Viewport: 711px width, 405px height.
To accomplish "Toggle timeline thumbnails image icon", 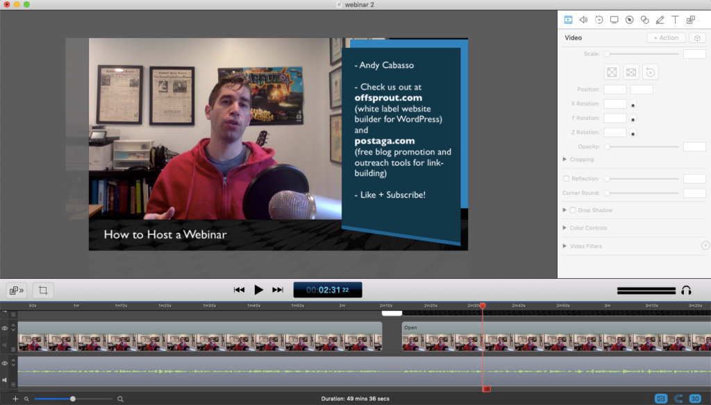I will [661, 399].
